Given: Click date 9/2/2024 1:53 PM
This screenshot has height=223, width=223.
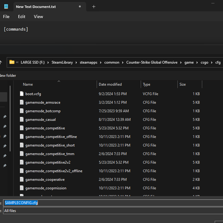Looking at the screenshot, I should [x=113, y=94].
